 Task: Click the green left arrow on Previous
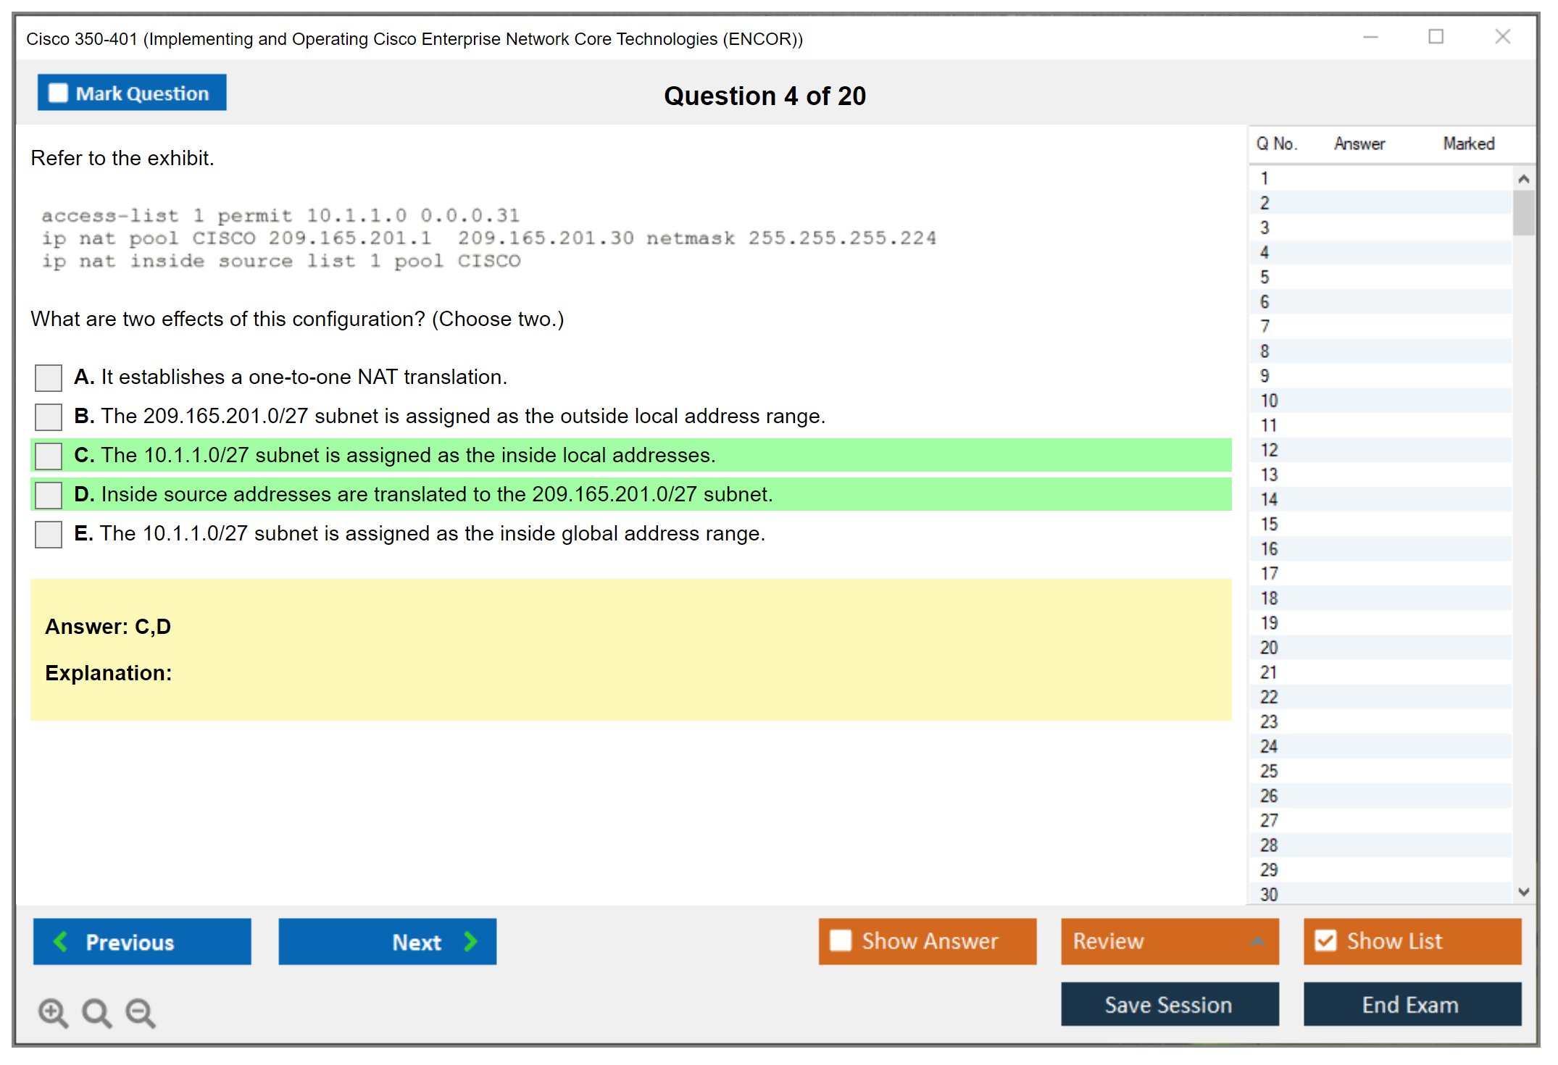click(61, 941)
